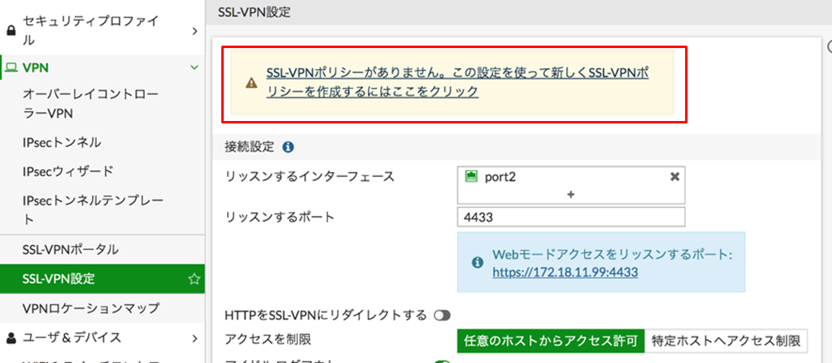Click the SSL-VPN設定 page title
Viewport: 832px width, 363px height.
coord(254,12)
